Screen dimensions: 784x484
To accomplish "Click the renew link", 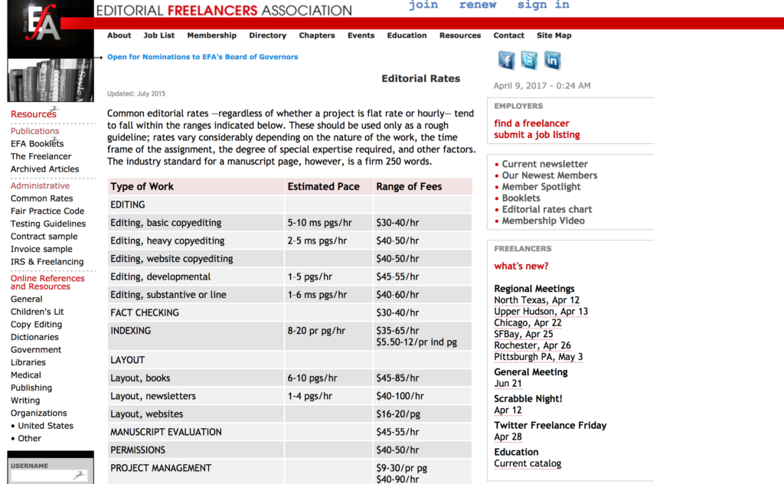I will (478, 5).
